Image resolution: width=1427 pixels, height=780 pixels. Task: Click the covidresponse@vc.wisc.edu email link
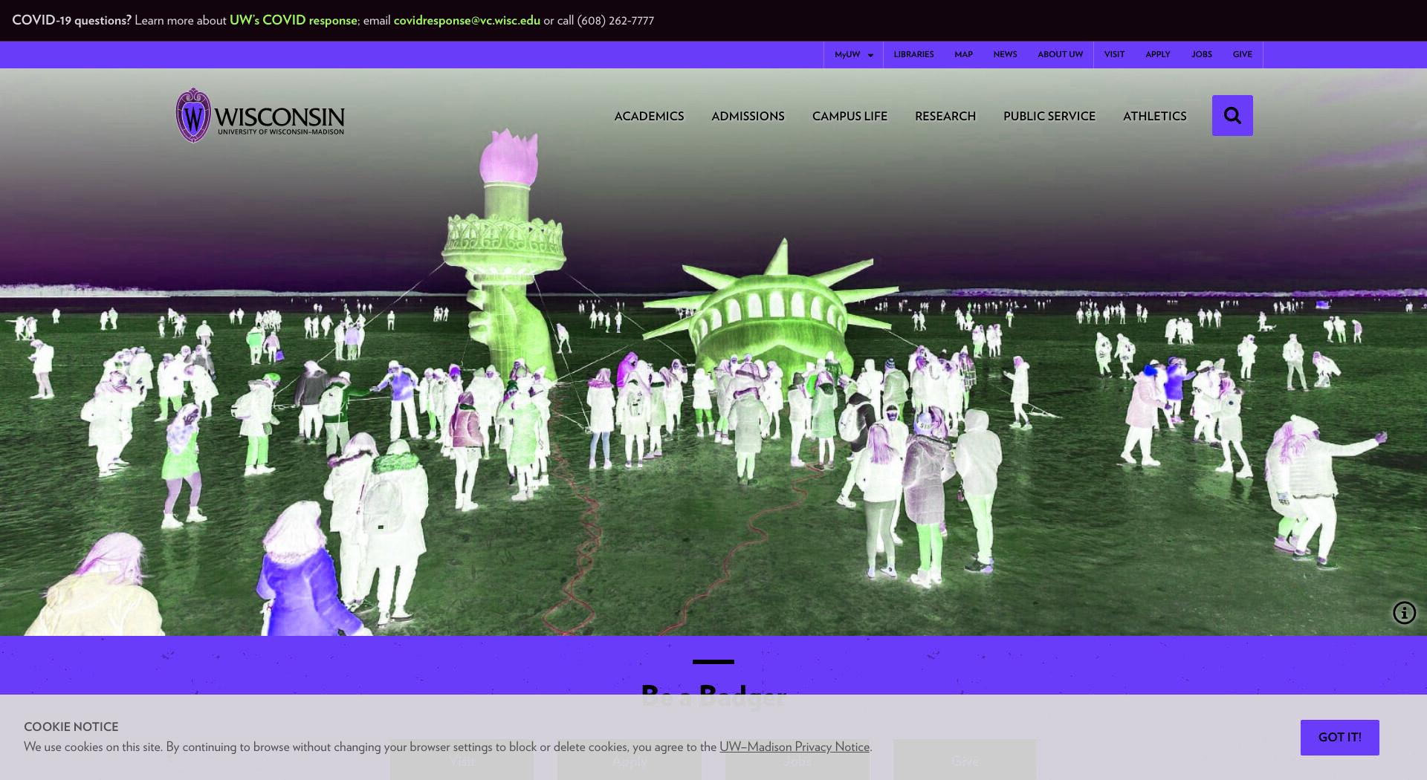tap(467, 20)
